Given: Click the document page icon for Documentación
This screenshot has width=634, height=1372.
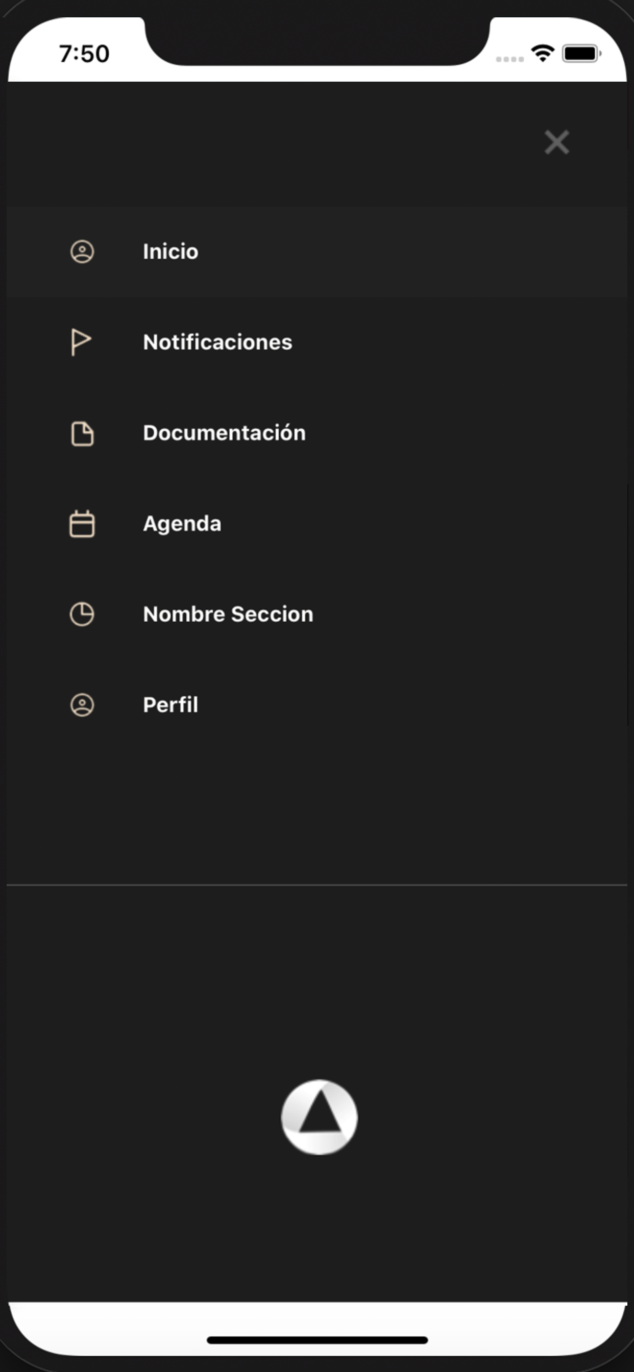Looking at the screenshot, I should (82, 433).
